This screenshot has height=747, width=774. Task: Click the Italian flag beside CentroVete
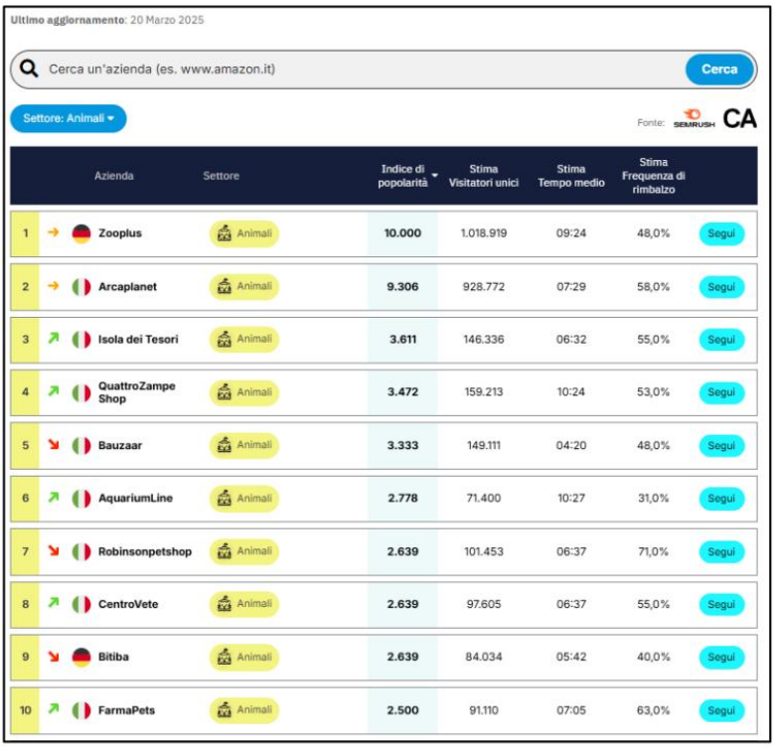[x=81, y=604]
